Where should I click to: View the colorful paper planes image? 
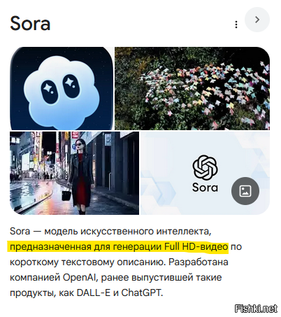point(192,88)
